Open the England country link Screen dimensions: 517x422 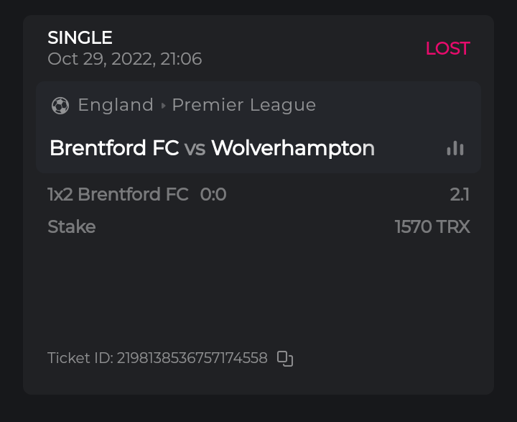pyautogui.click(x=116, y=105)
